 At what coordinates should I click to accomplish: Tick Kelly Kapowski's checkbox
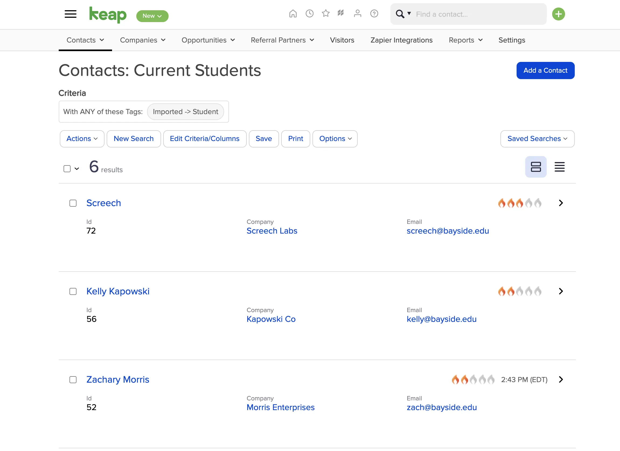(73, 291)
